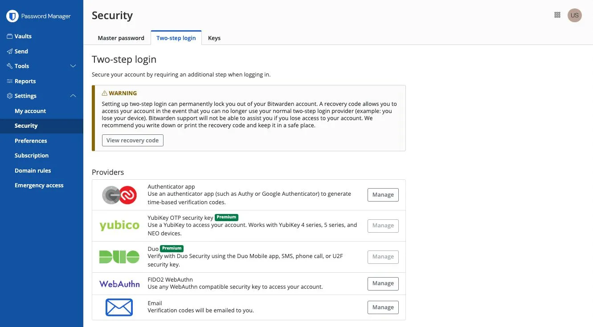Click the Duo logo
Viewport: 593px width, 327px height.
(x=119, y=257)
